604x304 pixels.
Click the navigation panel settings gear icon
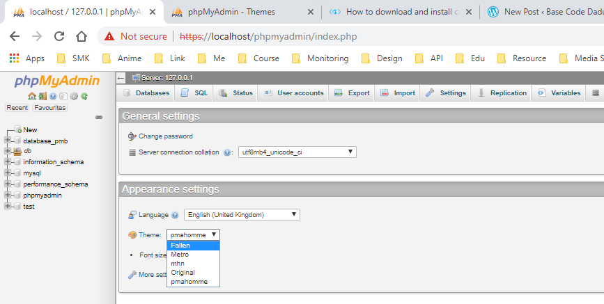click(x=74, y=96)
